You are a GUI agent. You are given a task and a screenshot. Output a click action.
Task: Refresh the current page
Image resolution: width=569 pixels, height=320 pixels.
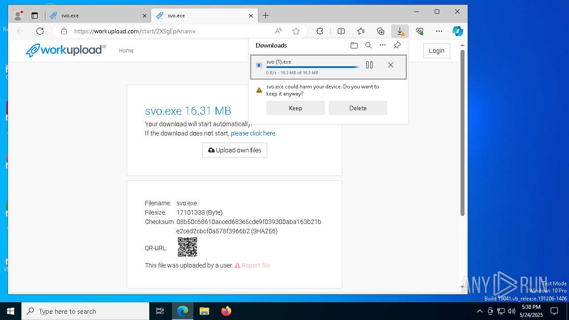point(40,31)
